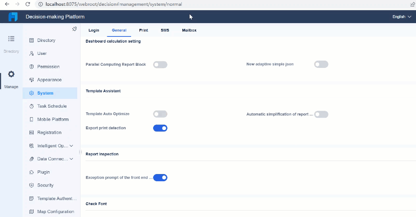Image resolution: width=416 pixels, height=217 pixels.
Task: Open the Directory settings icon in sidebar
Action: (x=32, y=40)
